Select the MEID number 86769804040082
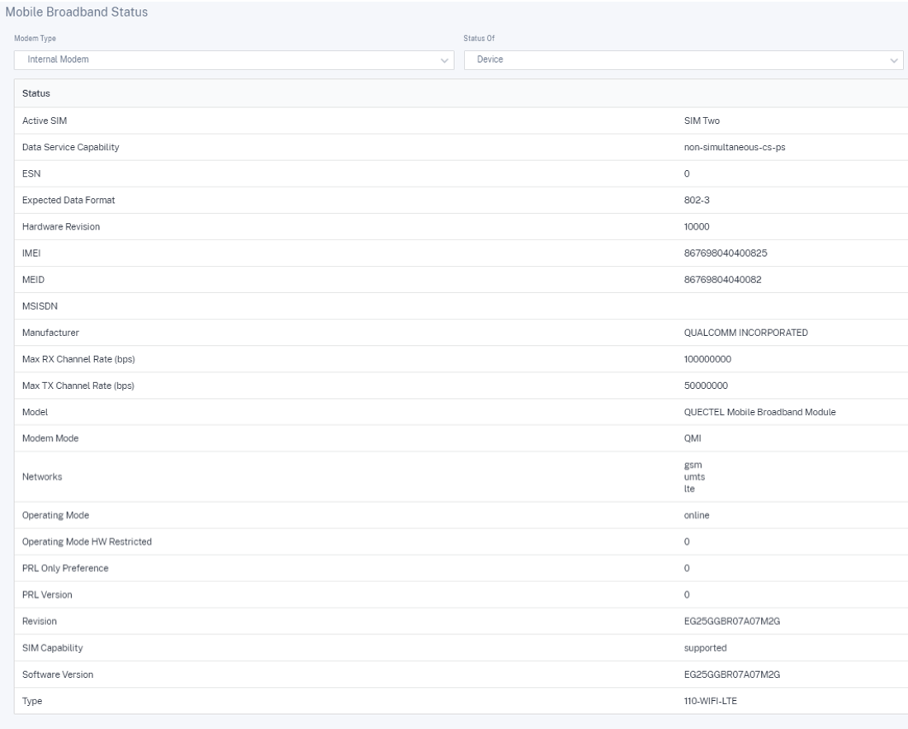The height and width of the screenshot is (729, 908). 723,280
